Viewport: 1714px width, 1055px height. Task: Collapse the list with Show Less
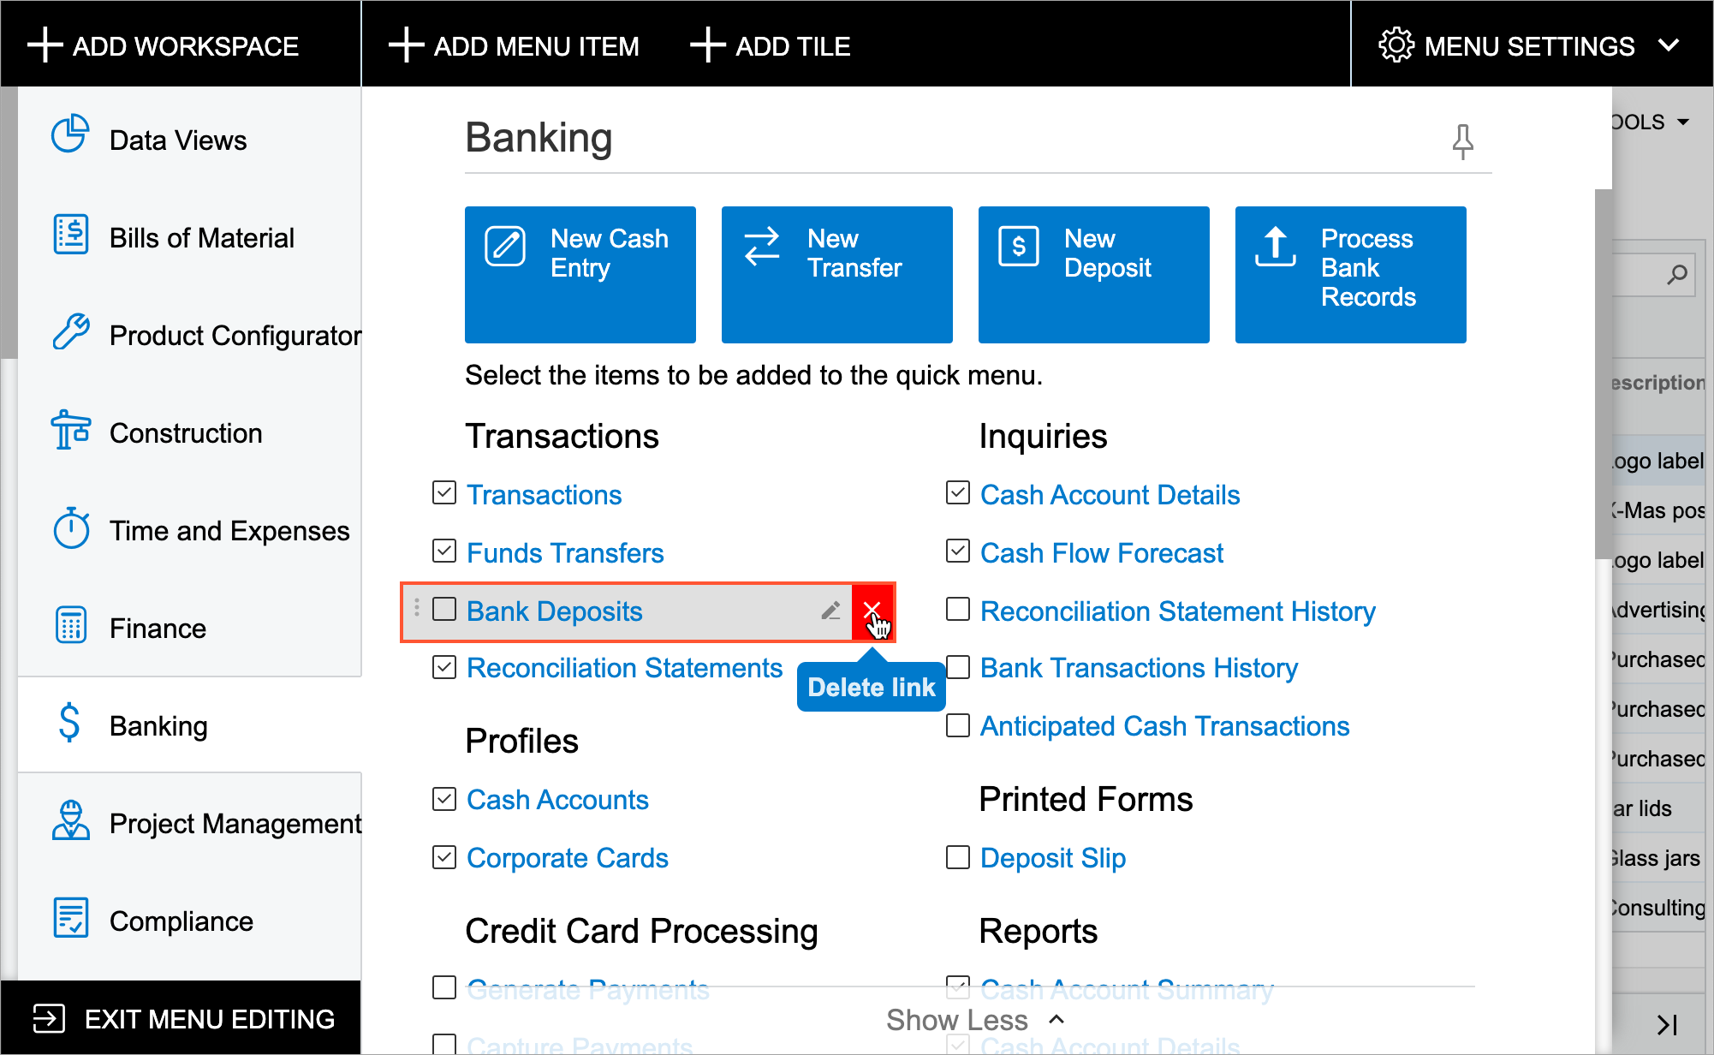(974, 1020)
